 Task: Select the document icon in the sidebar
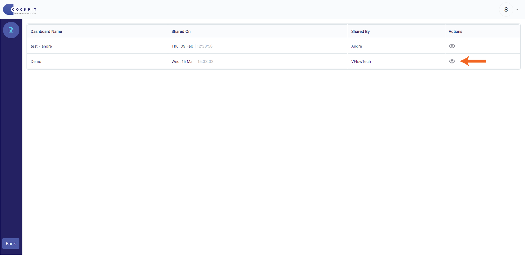[11, 30]
